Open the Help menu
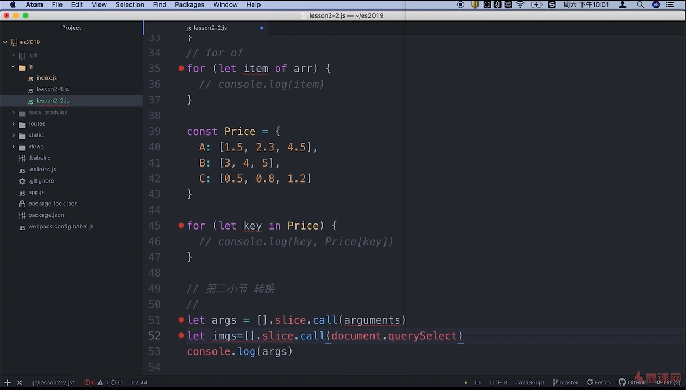This screenshot has height=390, width=686. tap(253, 4)
